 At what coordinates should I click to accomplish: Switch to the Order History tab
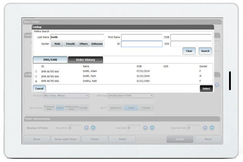[x=85, y=60]
